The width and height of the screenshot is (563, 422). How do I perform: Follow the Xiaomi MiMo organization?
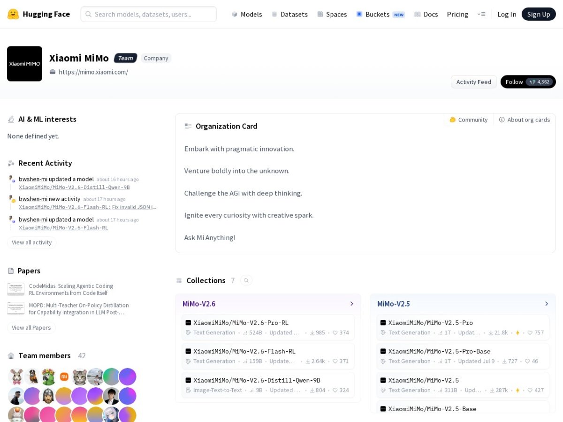pyautogui.click(x=528, y=82)
